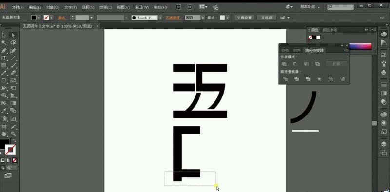Select the Zoom magnifier tool

click(x=13, y=134)
